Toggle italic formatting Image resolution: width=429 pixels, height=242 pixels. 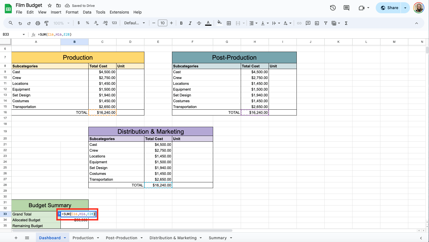(x=190, y=23)
